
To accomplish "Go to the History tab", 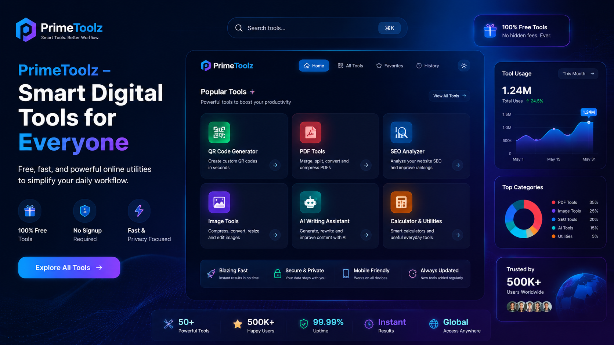I will click(x=427, y=66).
